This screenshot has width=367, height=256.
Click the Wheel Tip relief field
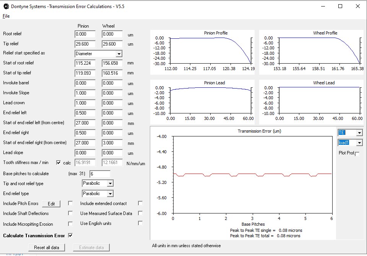point(112,44)
